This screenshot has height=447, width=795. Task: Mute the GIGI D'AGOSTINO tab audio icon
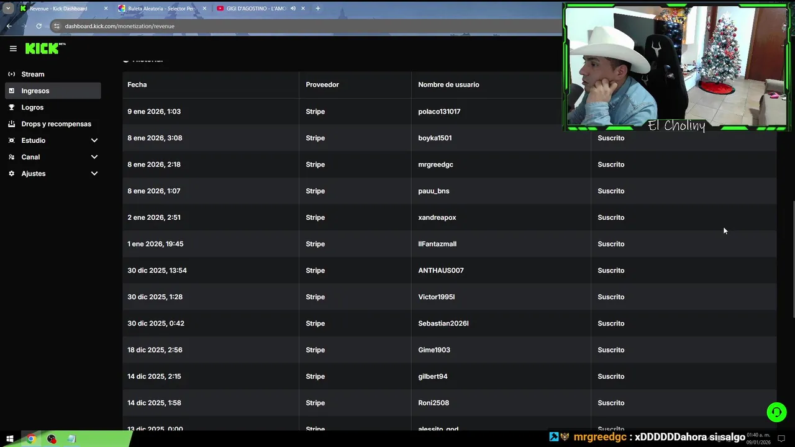point(293,9)
